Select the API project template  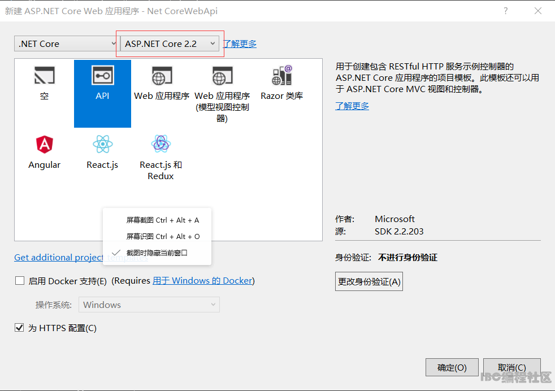[x=102, y=93]
